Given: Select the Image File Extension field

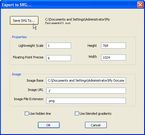Looking at the screenshot, I should tap(86, 101).
